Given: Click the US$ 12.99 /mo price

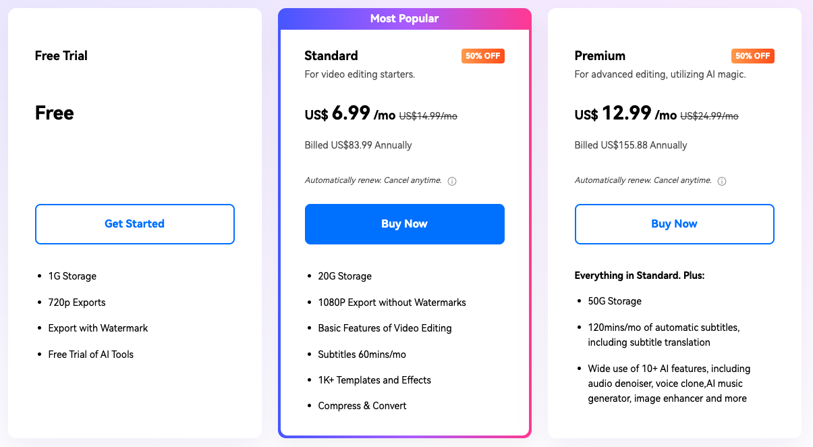Looking at the screenshot, I should (625, 114).
